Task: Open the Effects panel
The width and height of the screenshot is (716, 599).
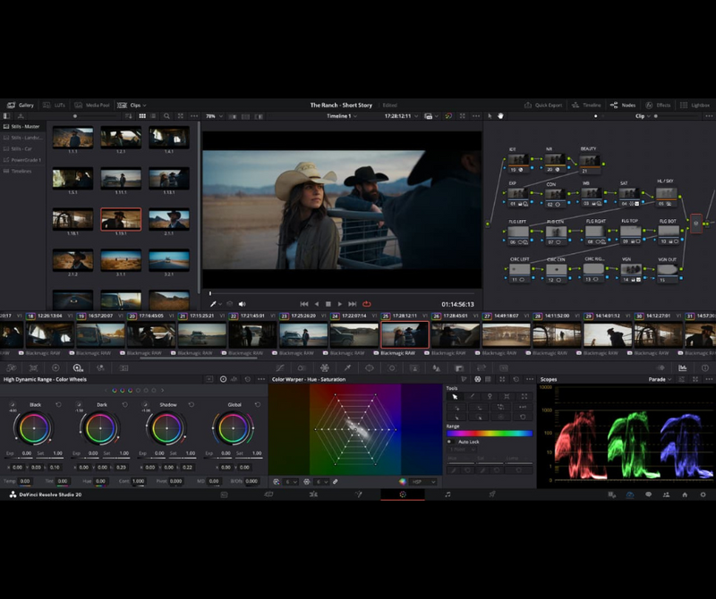Action: [658, 105]
